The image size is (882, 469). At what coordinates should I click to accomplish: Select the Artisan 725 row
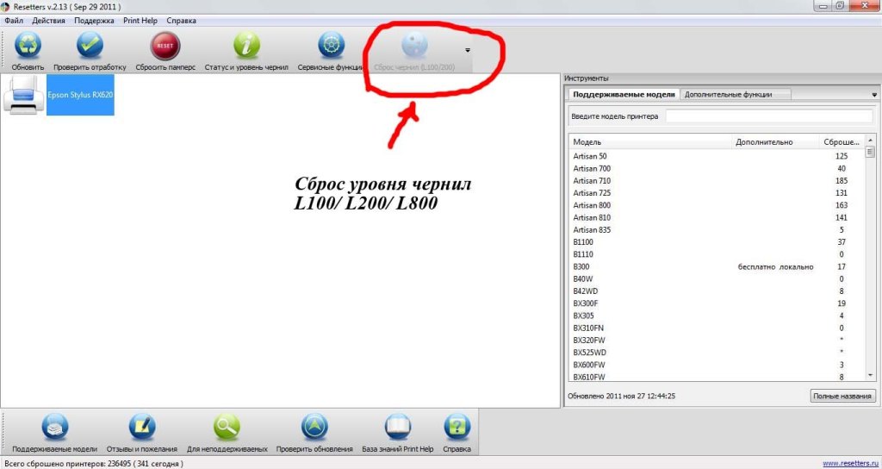tap(717, 192)
